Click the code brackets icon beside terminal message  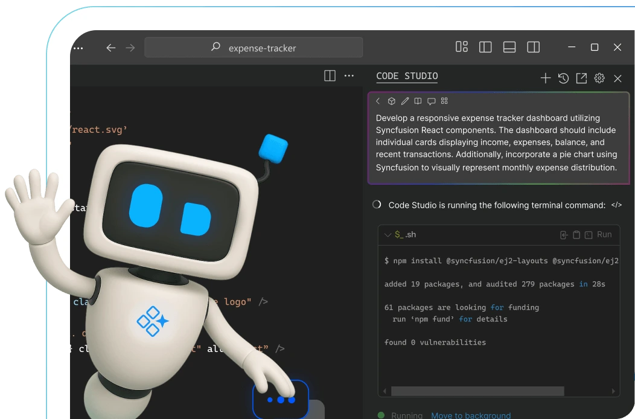point(616,205)
